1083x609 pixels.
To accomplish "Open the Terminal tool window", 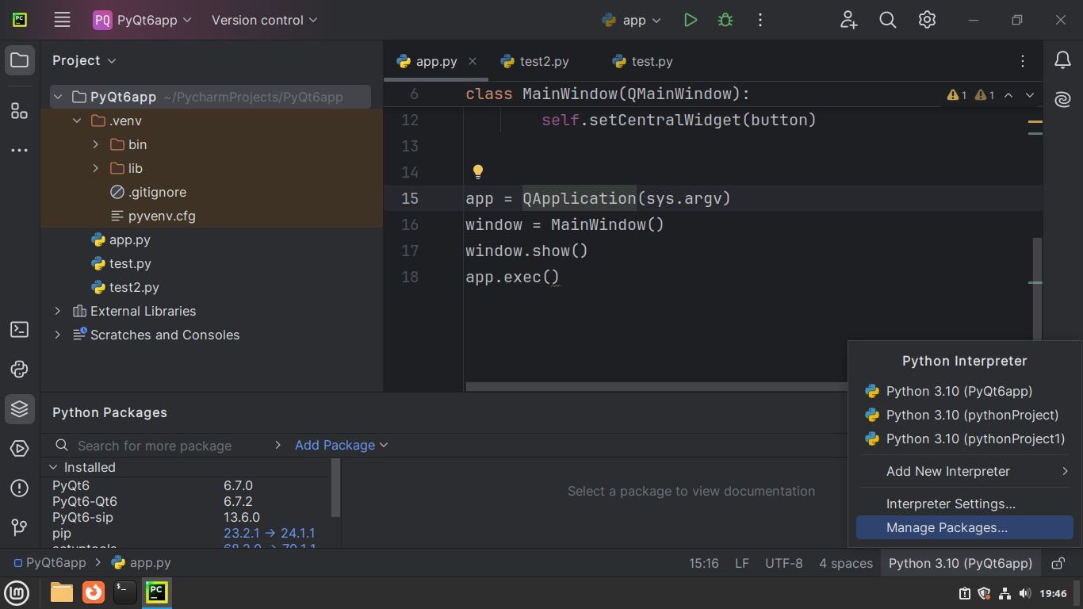I will pyautogui.click(x=20, y=329).
